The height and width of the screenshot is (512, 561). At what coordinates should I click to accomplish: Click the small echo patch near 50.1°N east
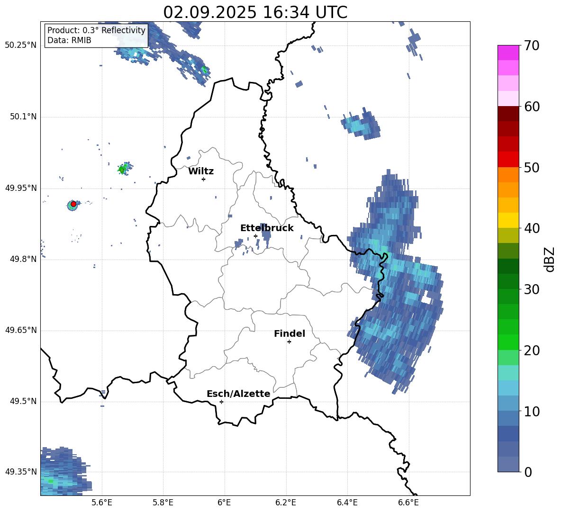[361, 124]
